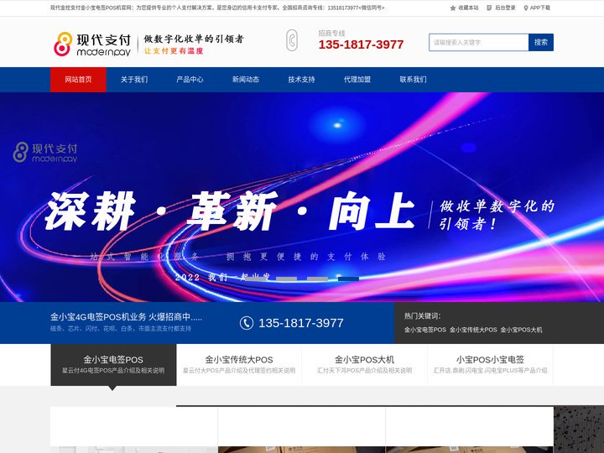Open the 收藏本站 link
Viewport: 604px width, 453px height.
(x=468, y=8)
